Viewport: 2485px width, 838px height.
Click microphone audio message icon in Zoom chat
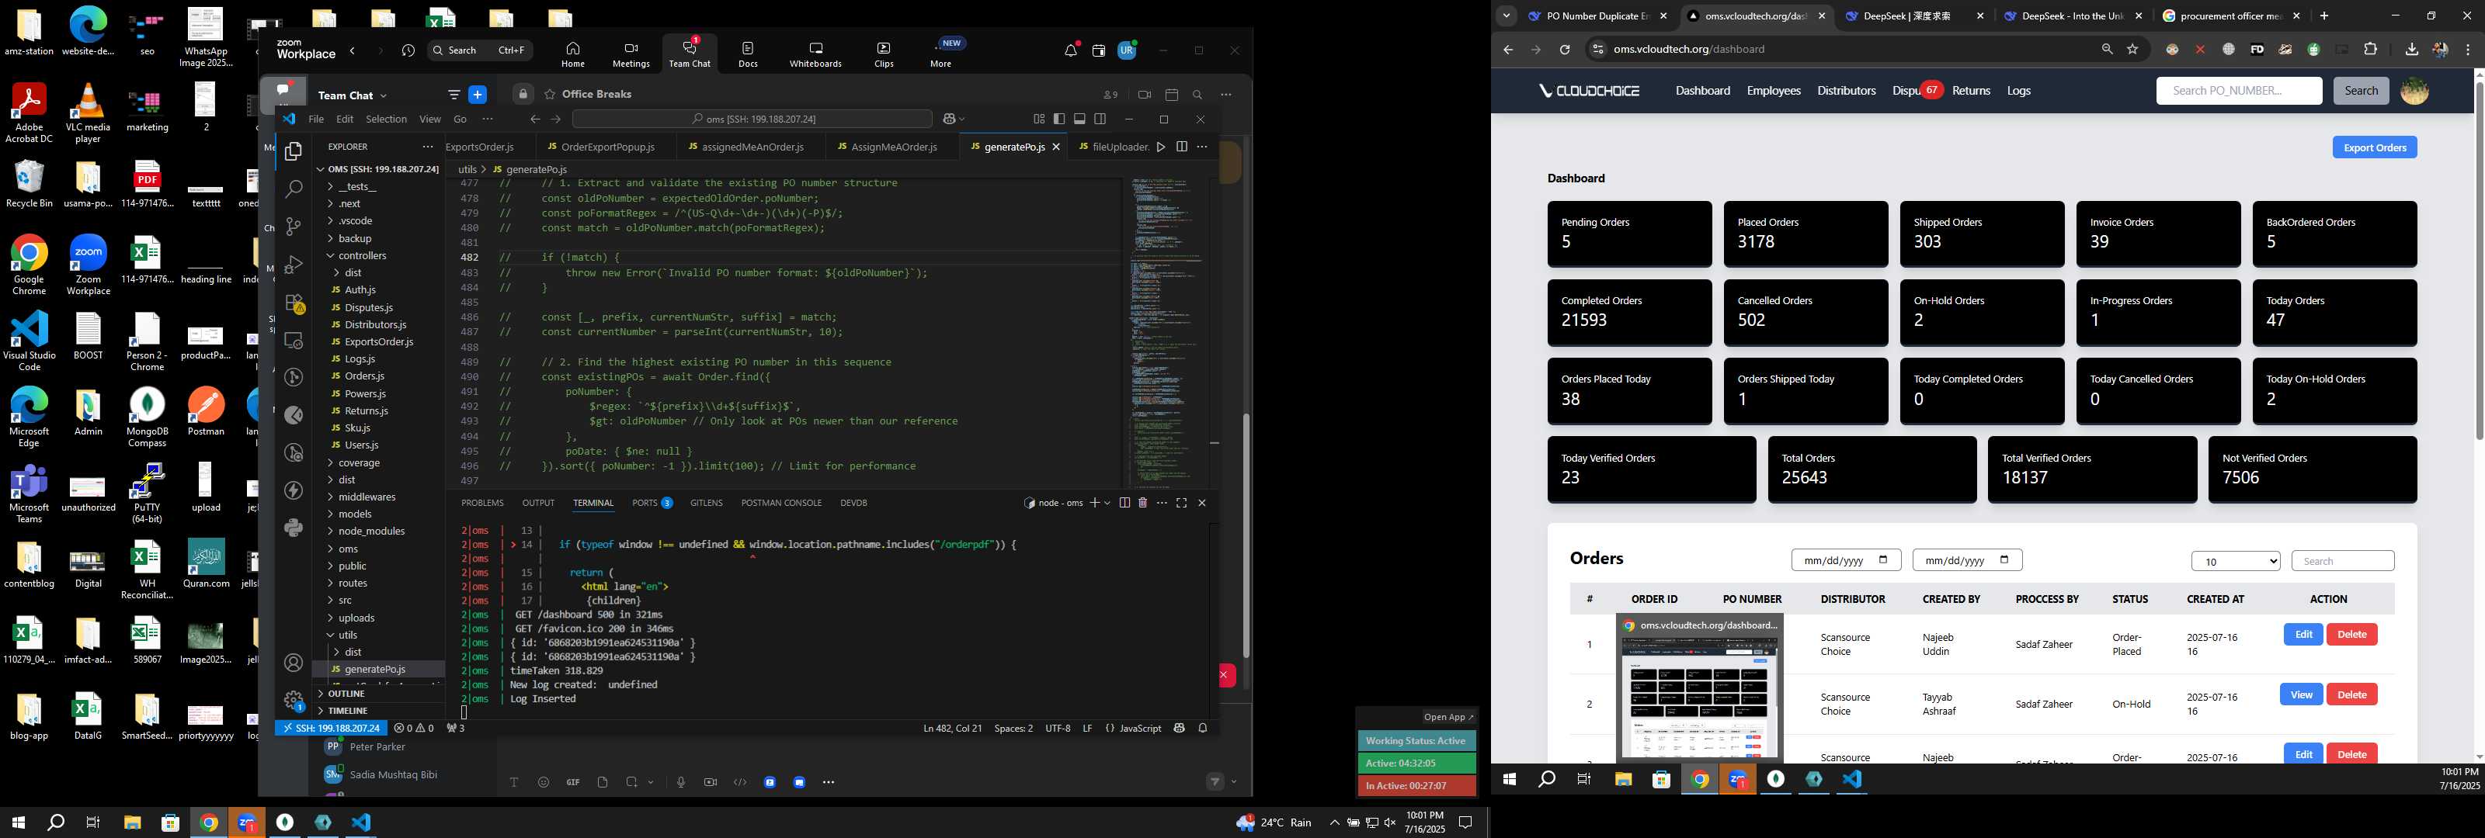tap(681, 782)
